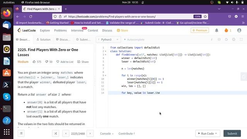Collapse code fold at line 9

(105, 76)
